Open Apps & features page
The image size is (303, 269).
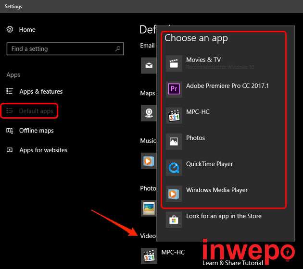coord(41,91)
